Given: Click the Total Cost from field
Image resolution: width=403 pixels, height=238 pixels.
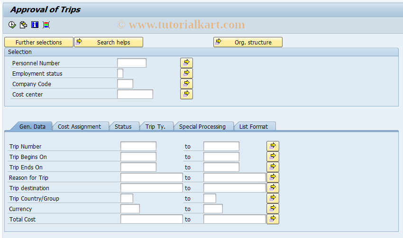Looking at the screenshot, I should click(152, 219).
